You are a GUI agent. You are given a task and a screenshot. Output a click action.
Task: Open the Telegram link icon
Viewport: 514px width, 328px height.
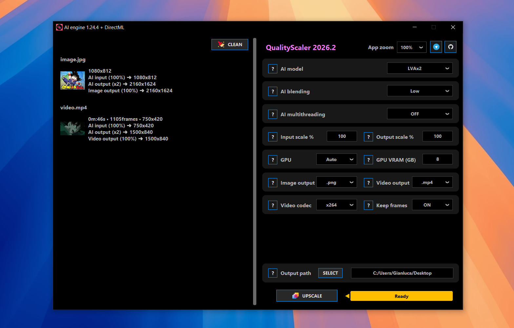point(436,47)
